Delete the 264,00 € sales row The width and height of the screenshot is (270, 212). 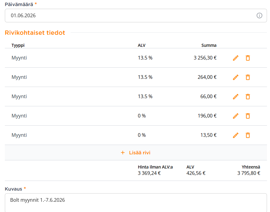(248, 77)
